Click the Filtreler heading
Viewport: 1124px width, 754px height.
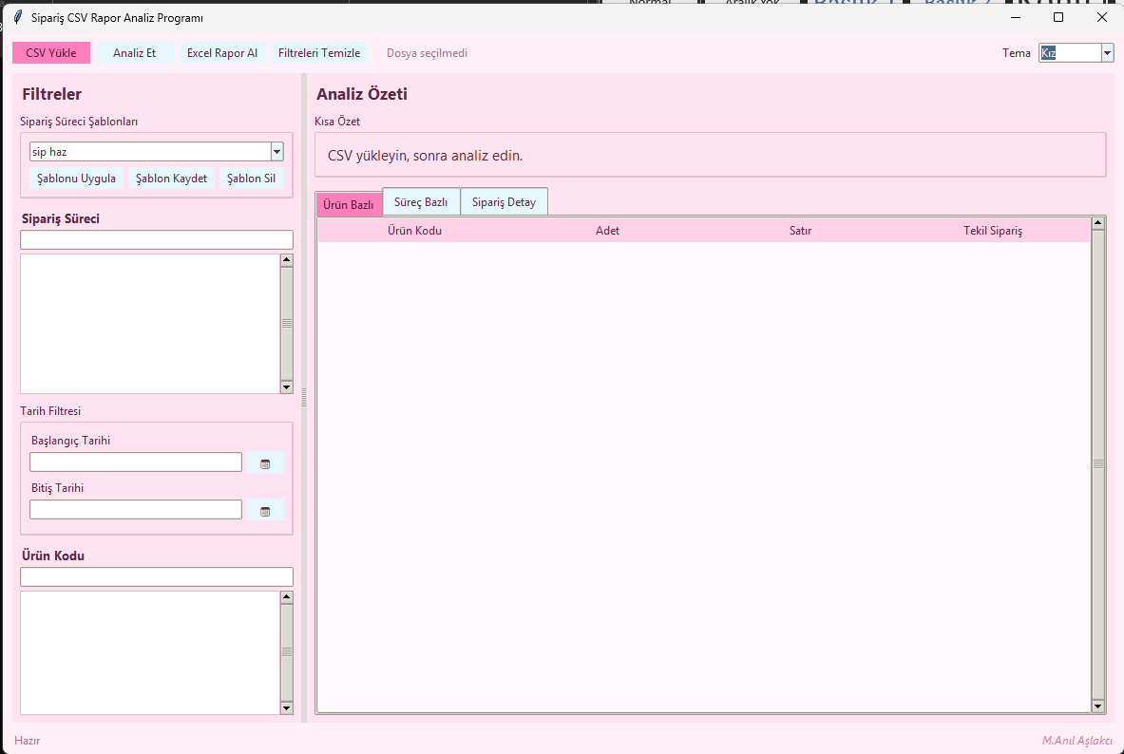[51, 94]
